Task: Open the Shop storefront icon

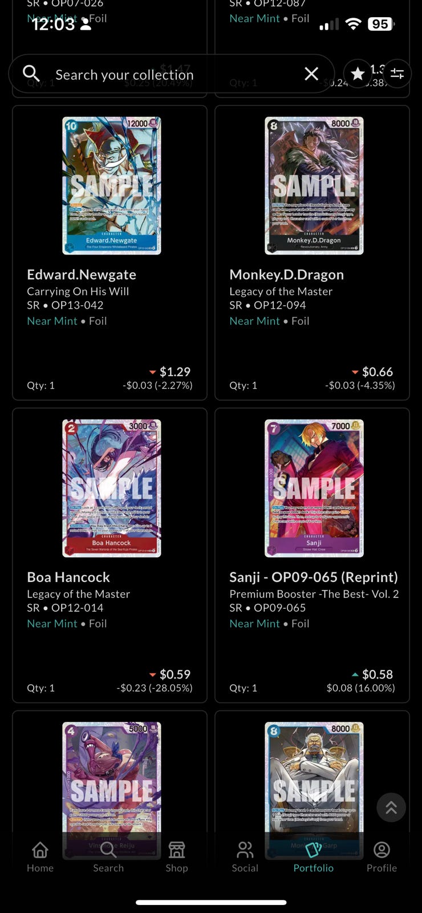Action: coord(177,857)
